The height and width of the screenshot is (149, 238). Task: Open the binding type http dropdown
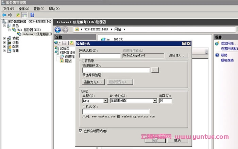click(x=105, y=101)
